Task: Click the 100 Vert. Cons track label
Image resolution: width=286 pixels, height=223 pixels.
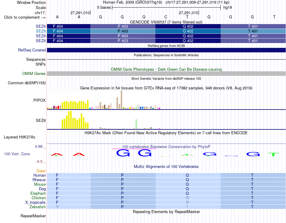Action: point(17,154)
